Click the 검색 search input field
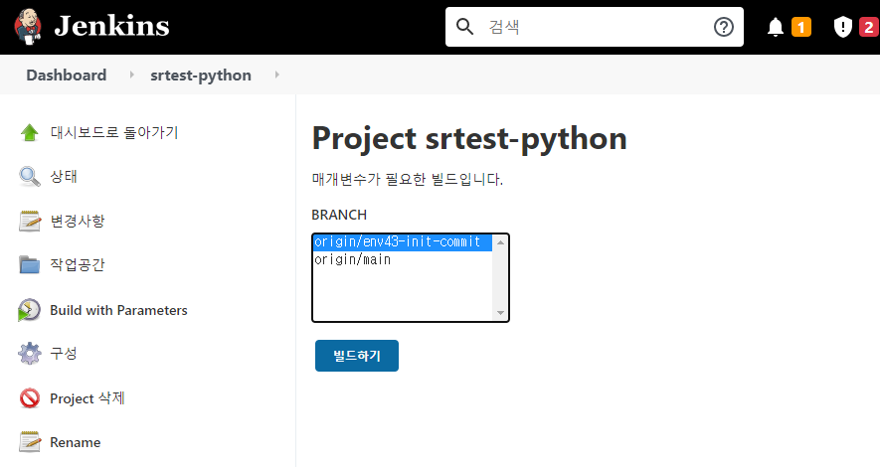880x467 pixels. [x=595, y=27]
